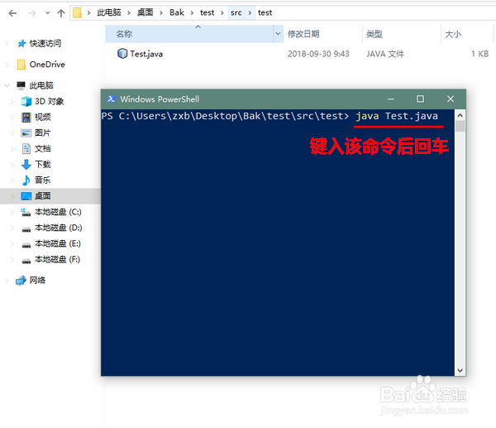The width and height of the screenshot is (496, 428).
Task: Select the Test.java file name
Action: [146, 54]
